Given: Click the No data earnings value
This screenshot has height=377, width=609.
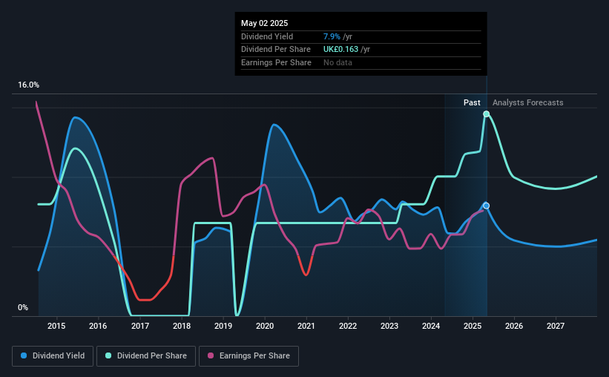Looking at the screenshot, I should coord(338,62).
